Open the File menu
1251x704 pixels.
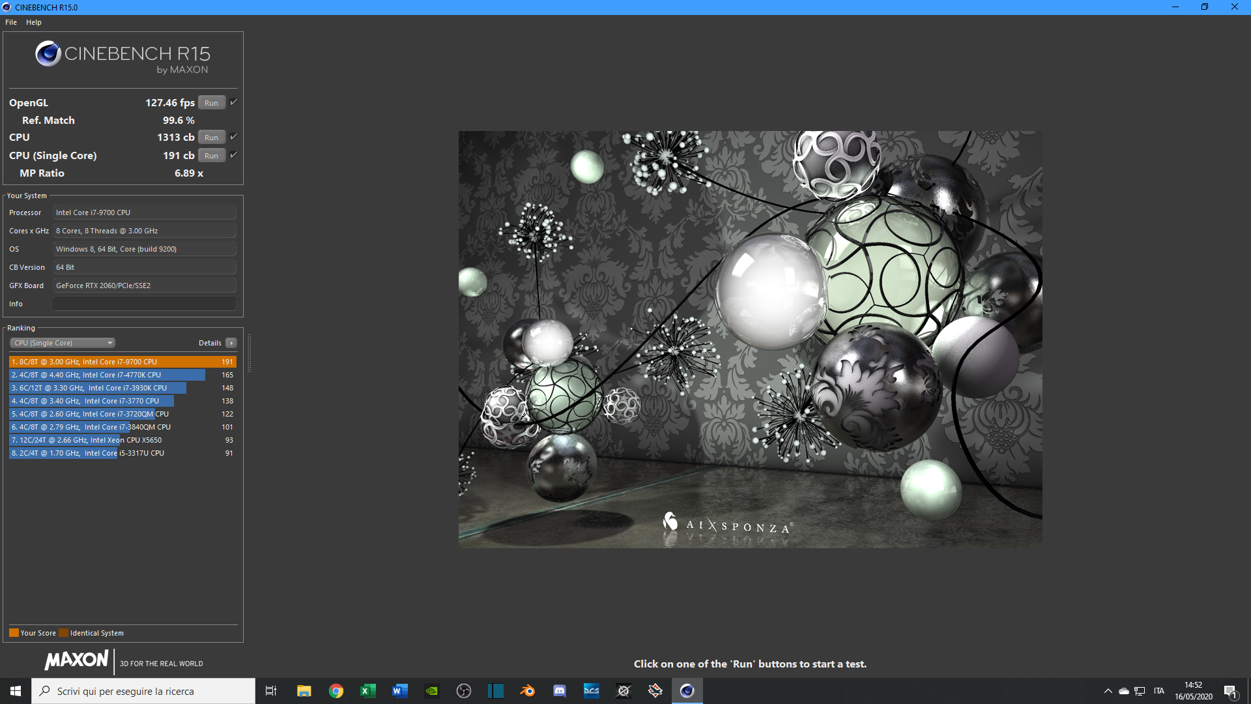[11, 22]
